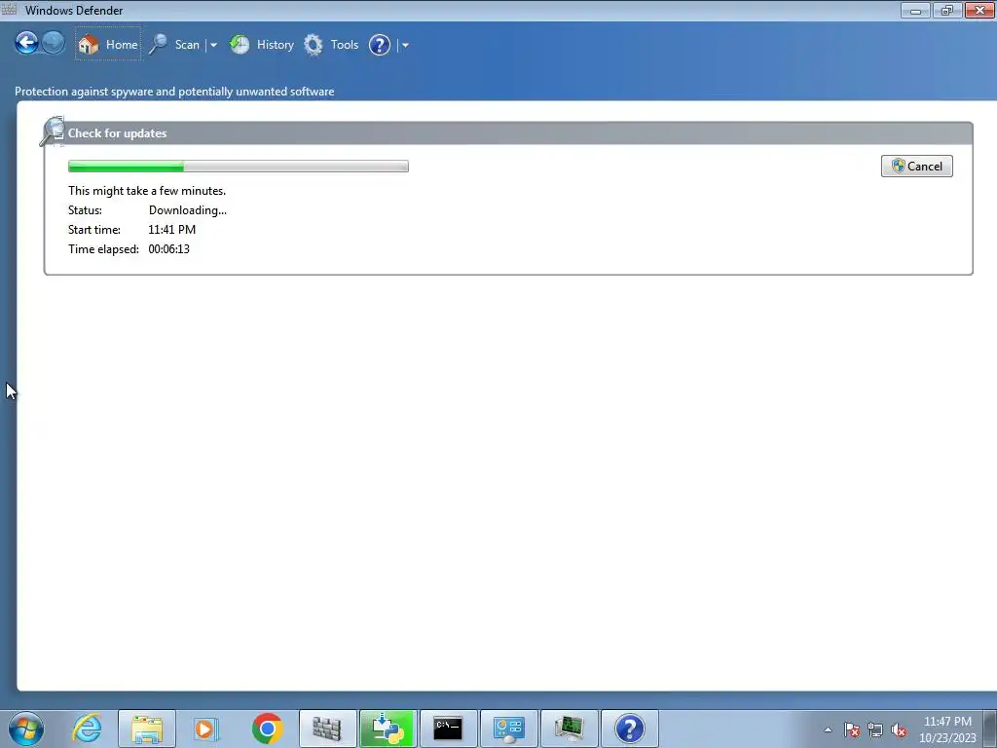Click the Show desktop strip
The width and height of the screenshot is (997, 748).
990,729
